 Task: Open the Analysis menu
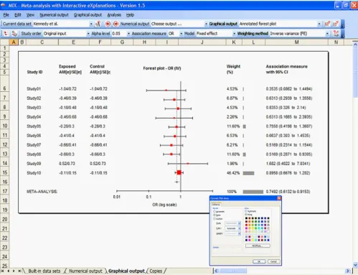114,15
